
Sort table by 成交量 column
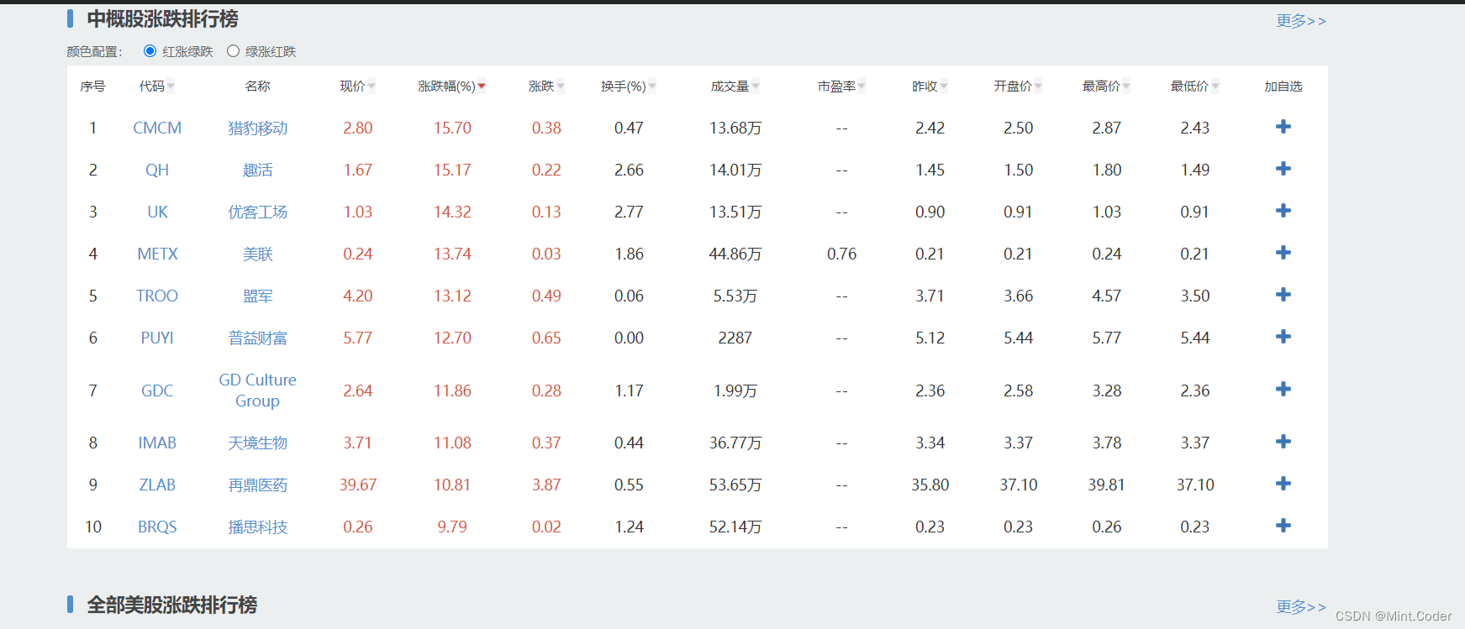coord(735,86)
